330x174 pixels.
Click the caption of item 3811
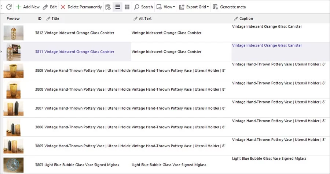pos(267,46)
